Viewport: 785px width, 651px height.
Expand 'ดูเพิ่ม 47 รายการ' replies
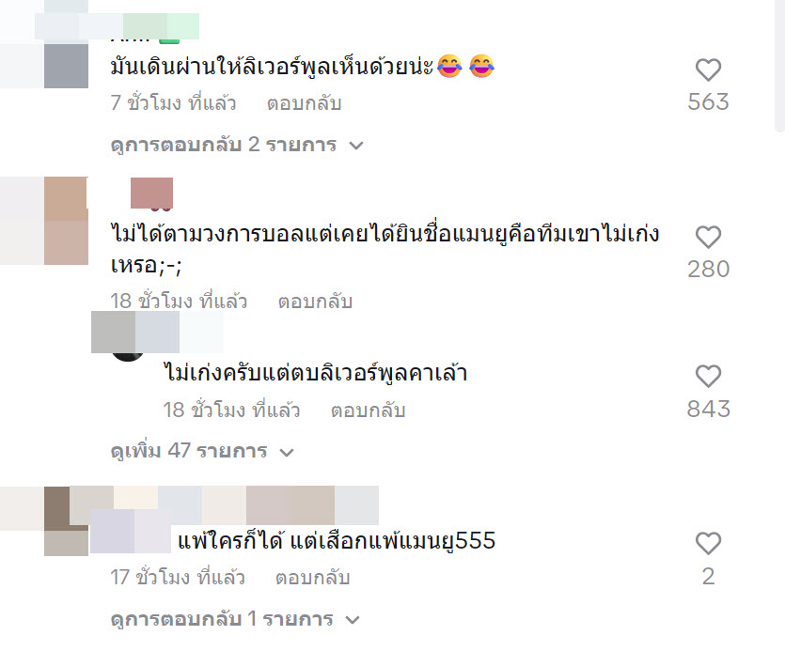202,451
